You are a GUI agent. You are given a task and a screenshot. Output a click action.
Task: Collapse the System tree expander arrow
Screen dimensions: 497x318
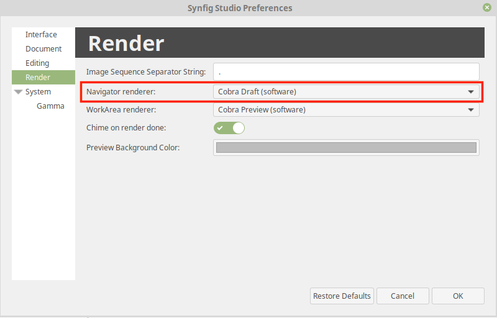[x=19, y=92]
